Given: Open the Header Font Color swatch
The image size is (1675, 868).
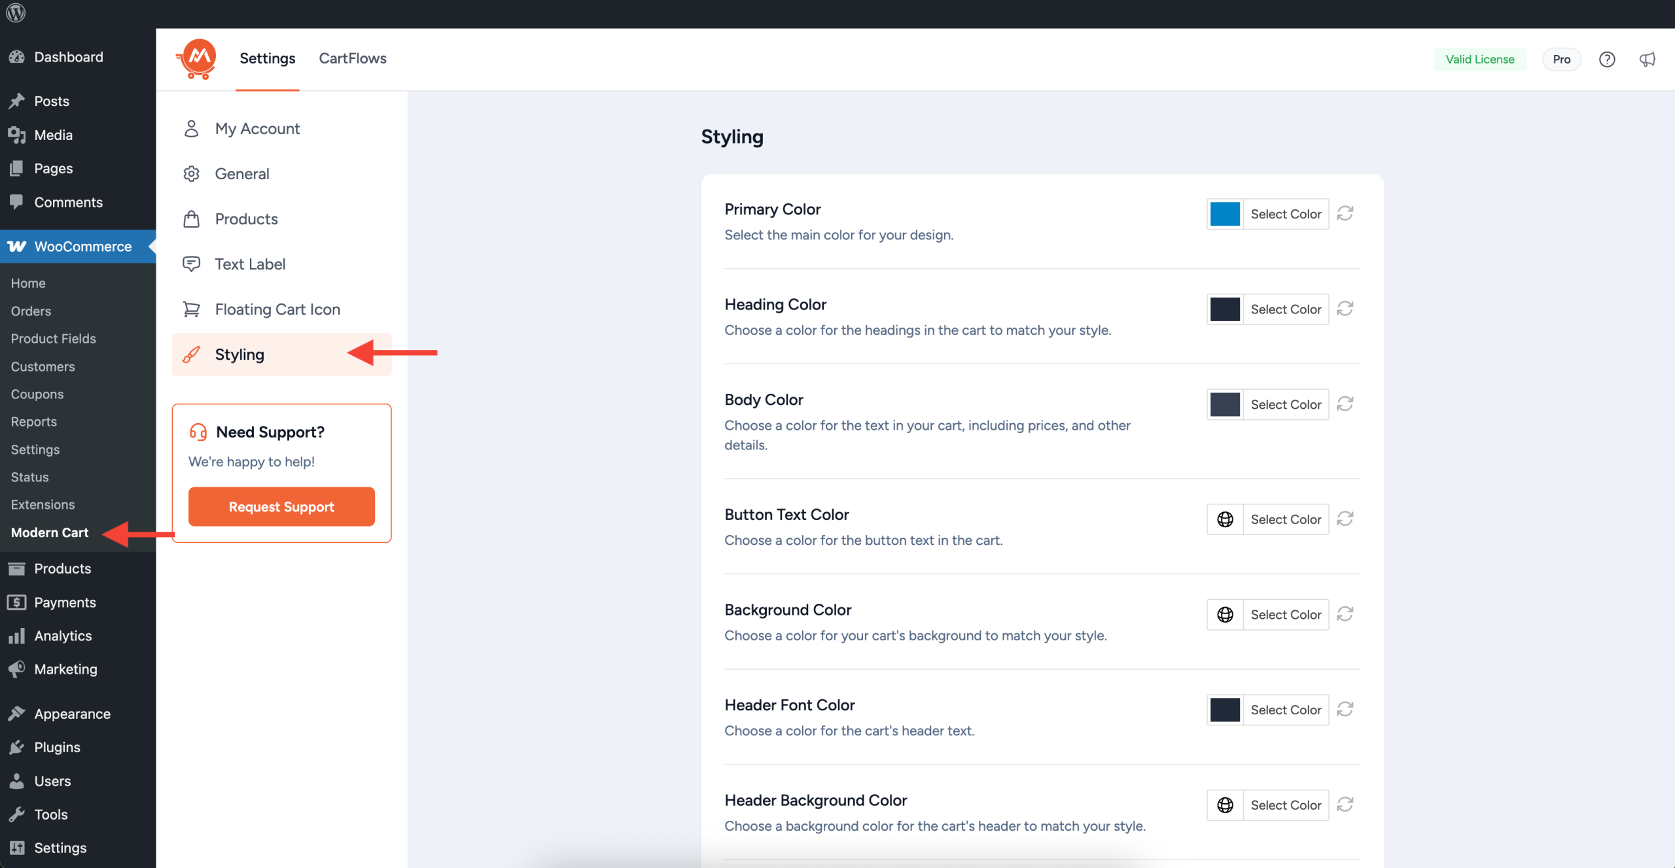Looking at the screenshot, I should click(1225, 710).
